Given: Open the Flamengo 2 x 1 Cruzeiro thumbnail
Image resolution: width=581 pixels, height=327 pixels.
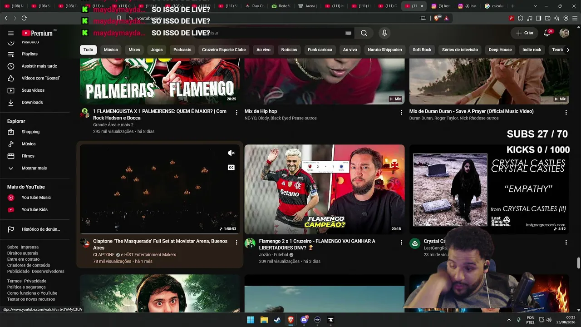Looking at the screenshot, I should 325,189.
